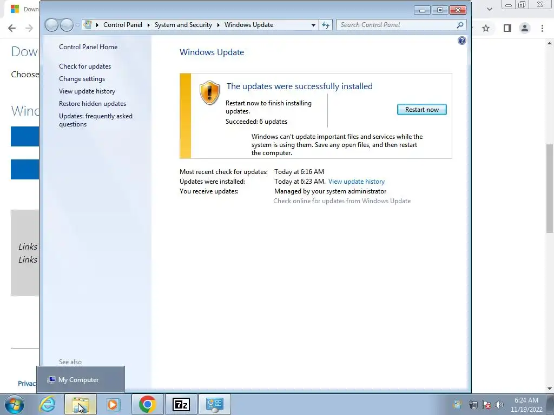Viewport: 554px width, 415px height.
Task: Click the Control Panel taskbar icon
Action: pos(214,404)
